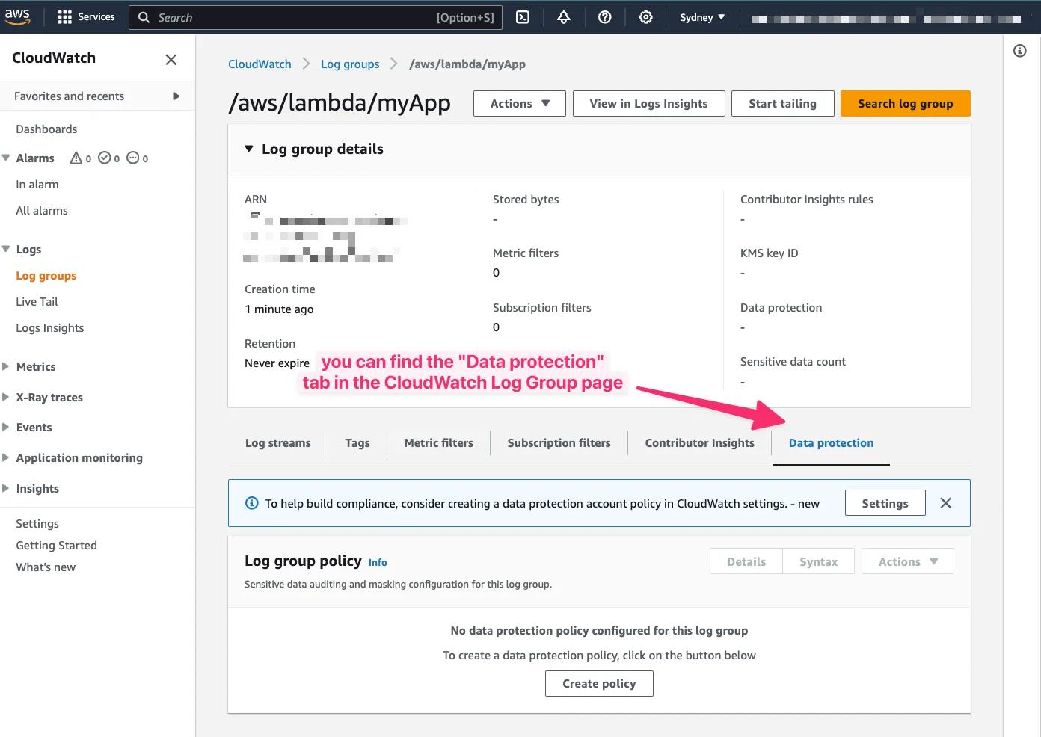
Task: Switch to the Contributor Insights tab
Action: click(x=699, y=442)
